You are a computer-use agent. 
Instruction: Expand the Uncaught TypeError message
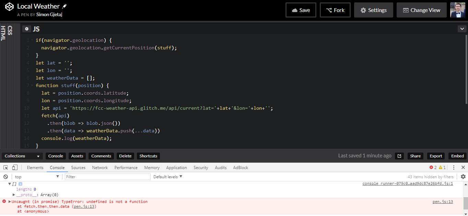point(10,202)
